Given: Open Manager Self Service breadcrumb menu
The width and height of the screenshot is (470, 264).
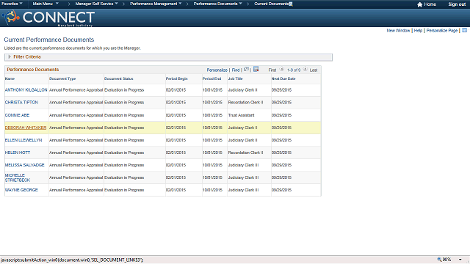Looking at the screenshot, I should click(96, 4).
